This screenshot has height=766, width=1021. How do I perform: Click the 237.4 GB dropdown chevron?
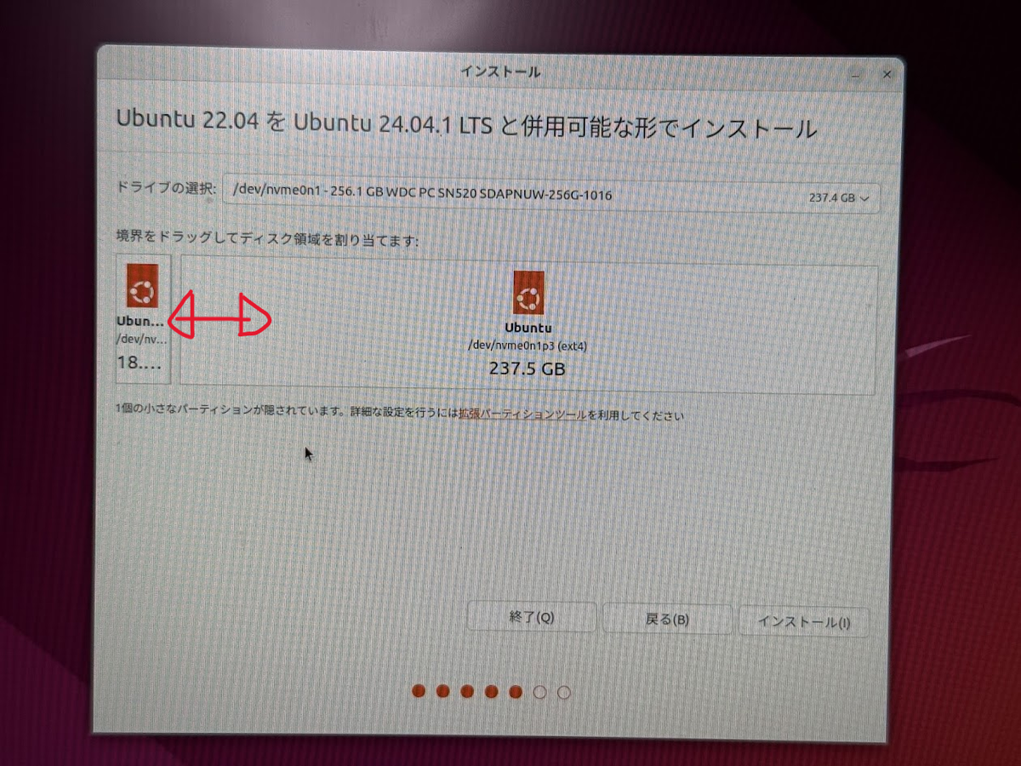point(865,197)
